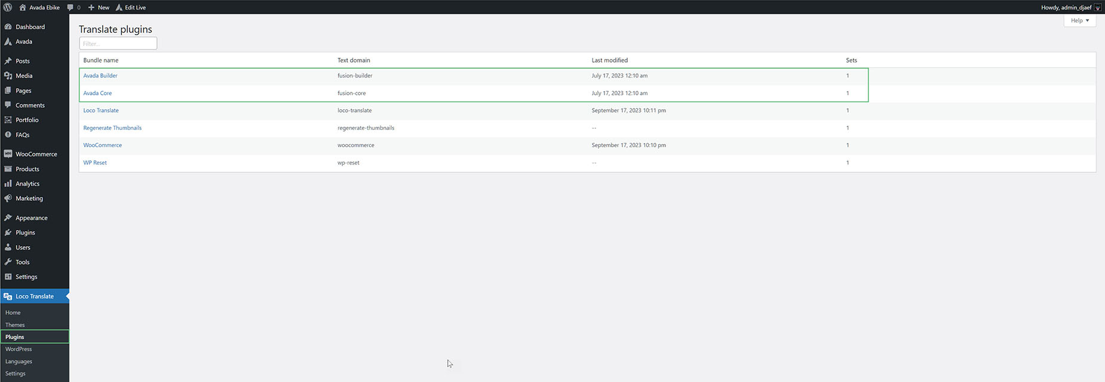Sort by Text domain column header
Viewport: 1105px width, 382px height.
point(354,60)
